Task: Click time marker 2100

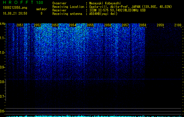Action: click(x=178, y=25)
